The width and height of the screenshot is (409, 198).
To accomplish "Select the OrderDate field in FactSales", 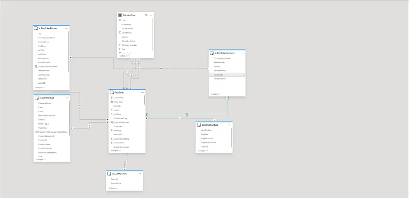I will pos(118,127).
